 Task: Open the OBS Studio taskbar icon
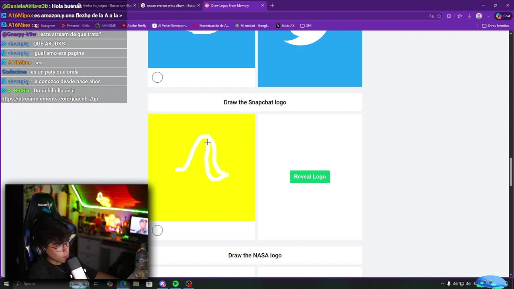point(189,284)
